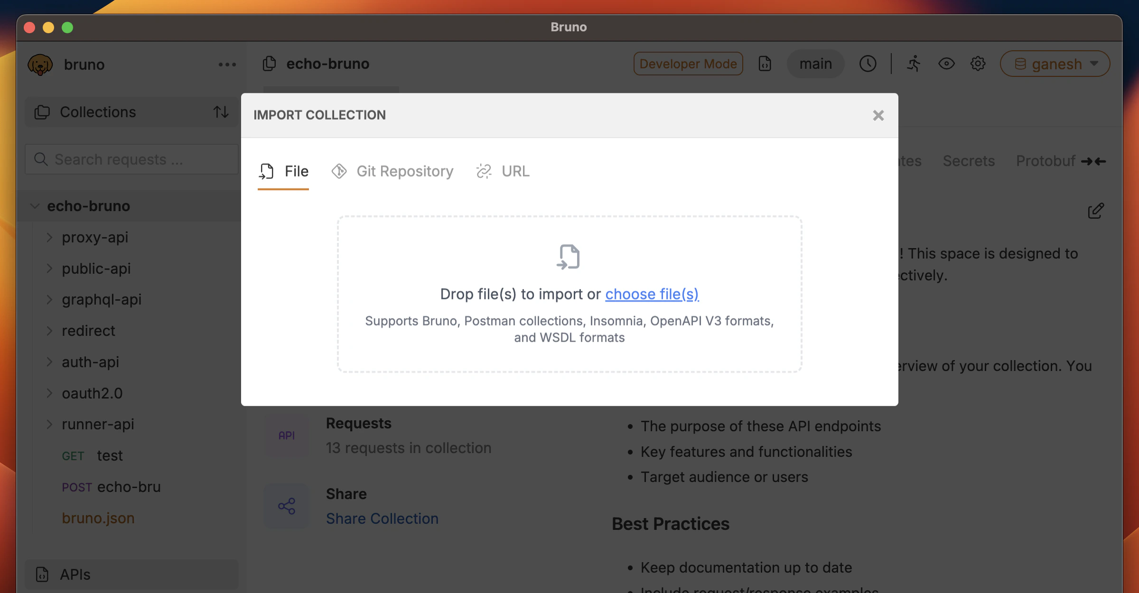
Task: Select the main branch pill button
Action: [x=815, y=64]
